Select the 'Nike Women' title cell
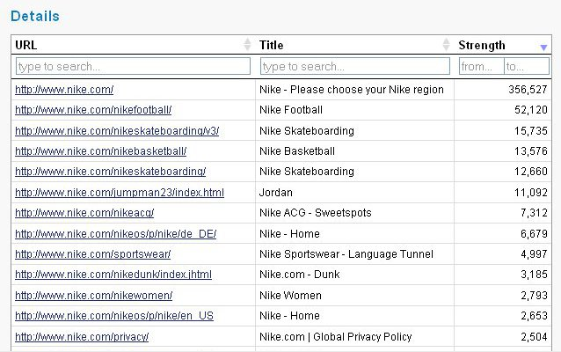 point(290,296)
